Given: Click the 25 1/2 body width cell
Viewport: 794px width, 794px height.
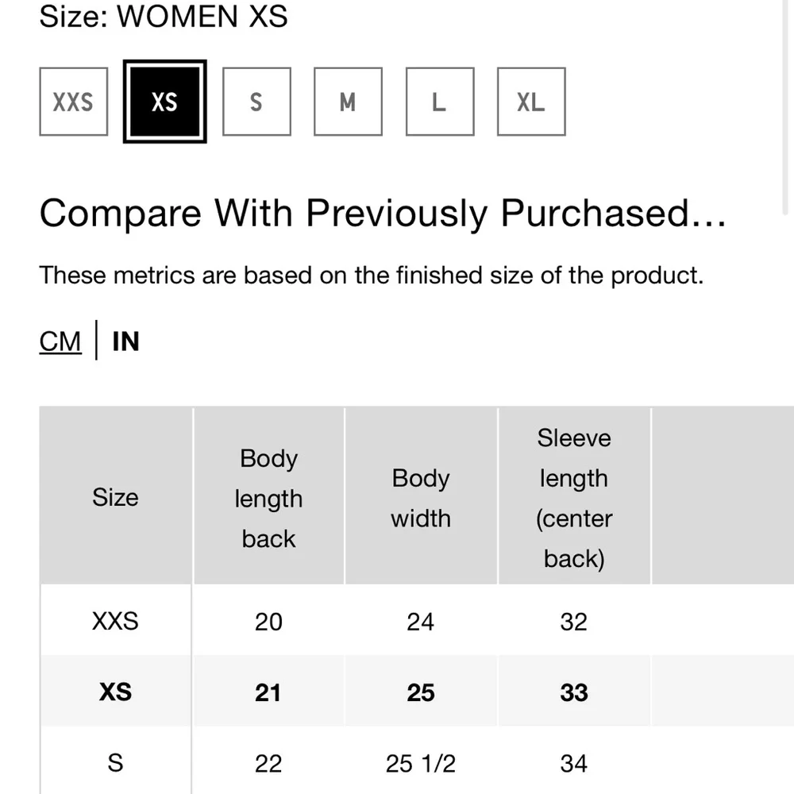Looking at the screenshot, I should [x=421, y=763].
